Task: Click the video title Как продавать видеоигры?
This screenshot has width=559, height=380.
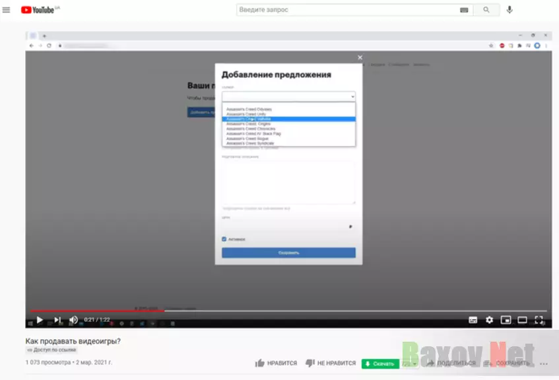Action: [73, 341]
